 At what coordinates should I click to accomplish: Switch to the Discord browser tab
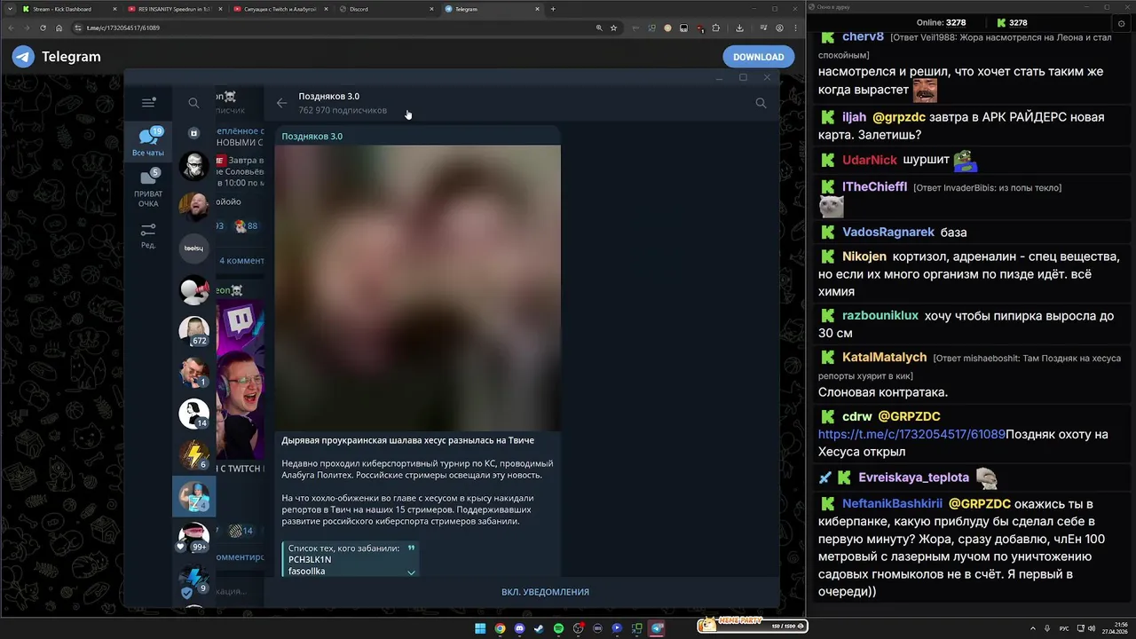click(386, 9)
